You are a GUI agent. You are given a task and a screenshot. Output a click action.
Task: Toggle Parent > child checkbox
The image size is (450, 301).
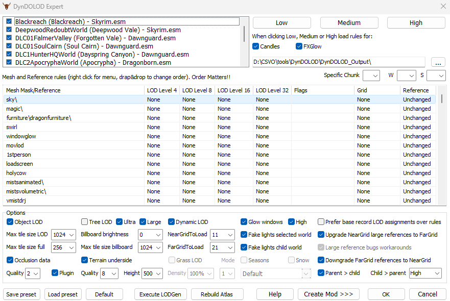pos(321,272)
